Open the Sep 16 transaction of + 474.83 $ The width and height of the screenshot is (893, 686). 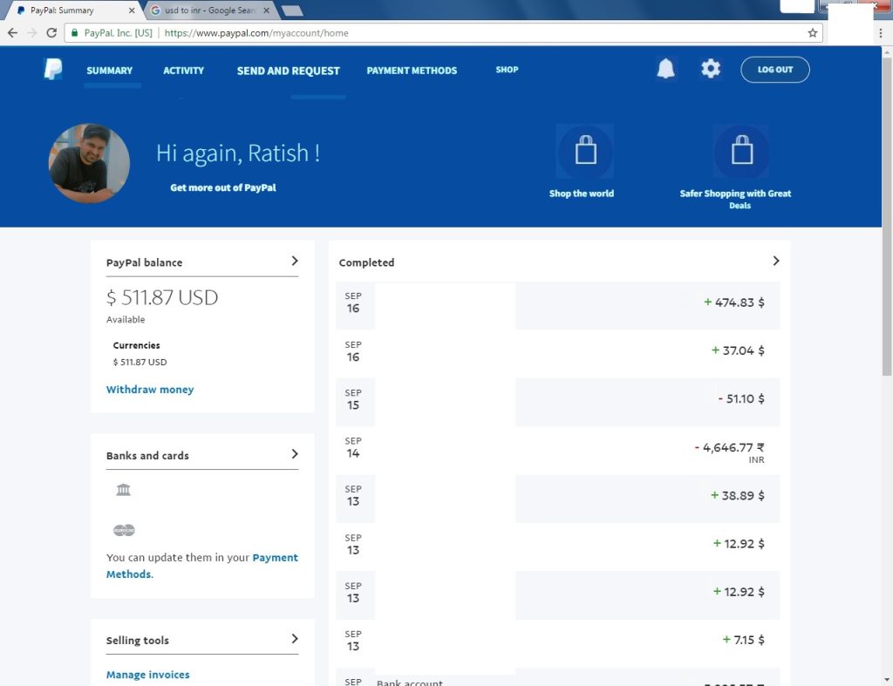[557, 305]
